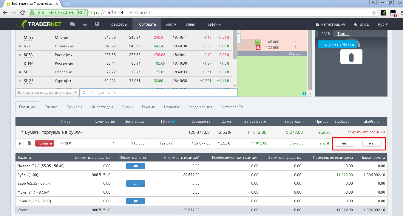403x216 pixels.
Task: Open Торговать in the top menu
Action: (x=146, y=24)
